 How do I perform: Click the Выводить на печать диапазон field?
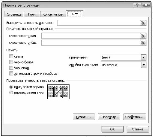tap(99, 23)
